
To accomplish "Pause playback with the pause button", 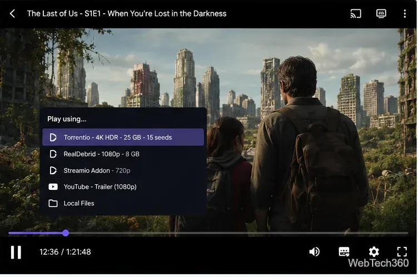I will 16,252.
